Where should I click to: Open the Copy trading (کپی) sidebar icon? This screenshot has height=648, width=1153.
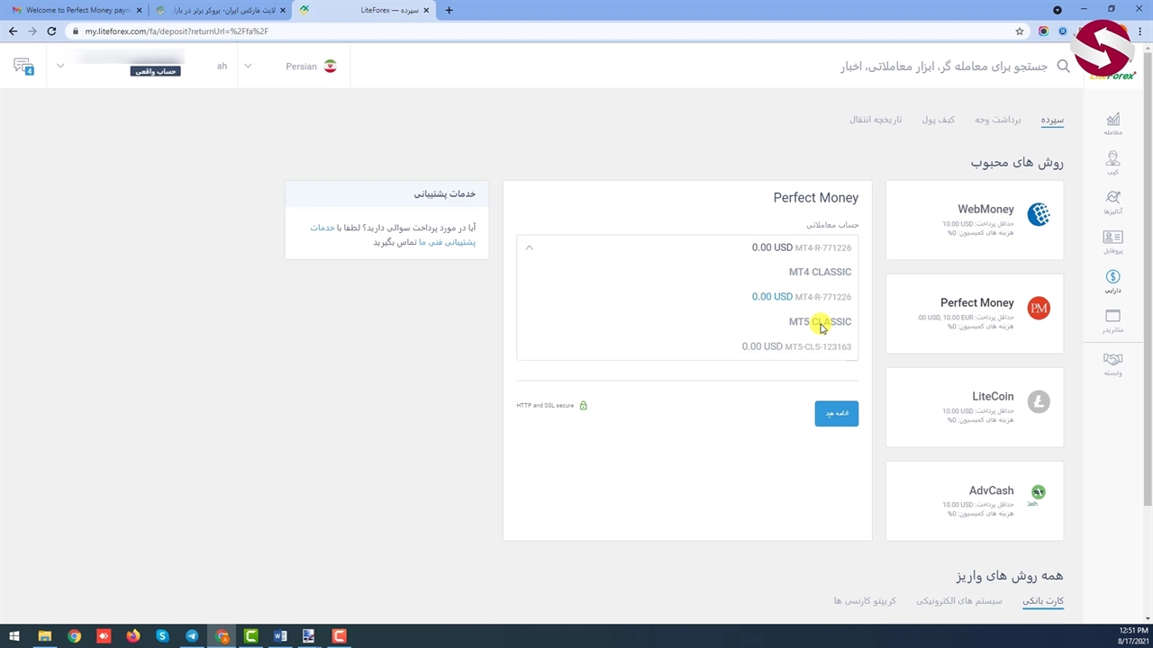pos(1112,162)
